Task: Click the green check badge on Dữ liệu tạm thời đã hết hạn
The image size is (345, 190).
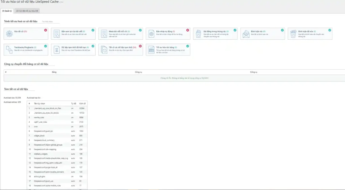Action: [93, 46]
